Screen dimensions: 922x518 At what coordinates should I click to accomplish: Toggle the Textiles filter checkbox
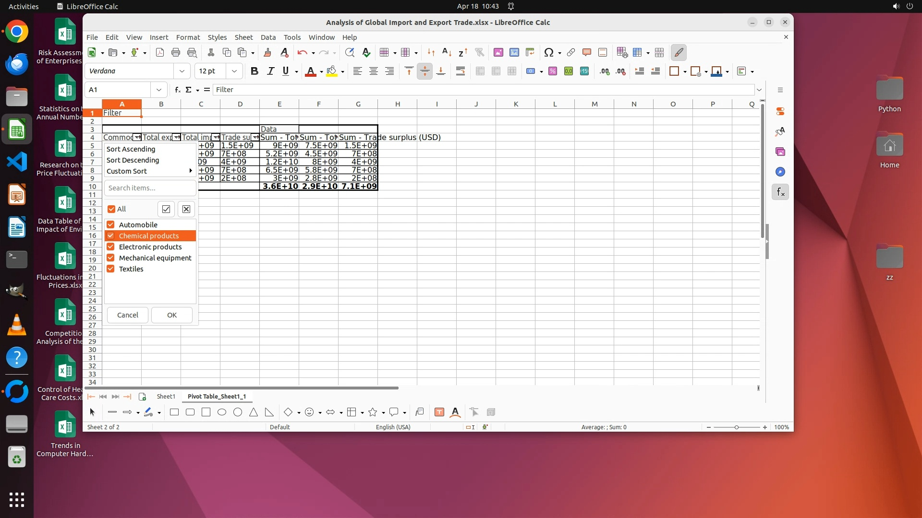point(111,269)
